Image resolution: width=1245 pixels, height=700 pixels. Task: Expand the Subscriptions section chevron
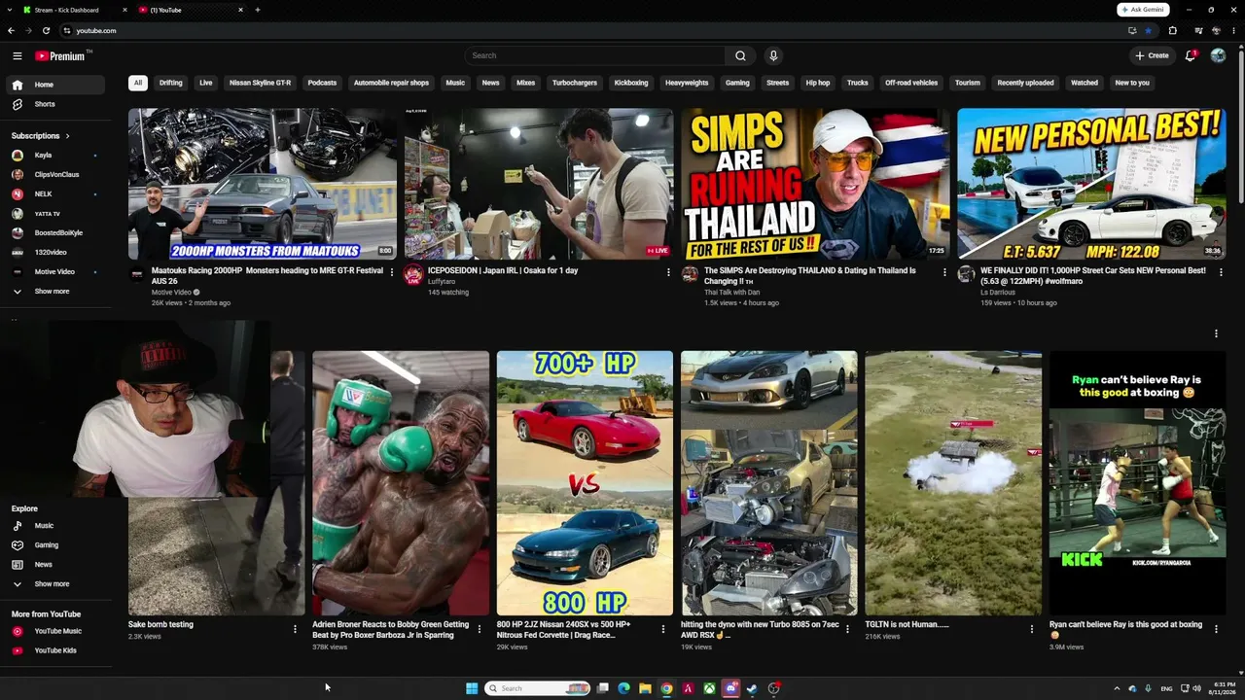pos(67,136)
